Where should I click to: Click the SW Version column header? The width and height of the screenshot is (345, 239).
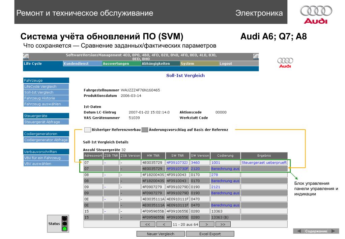tap(200, 156)
